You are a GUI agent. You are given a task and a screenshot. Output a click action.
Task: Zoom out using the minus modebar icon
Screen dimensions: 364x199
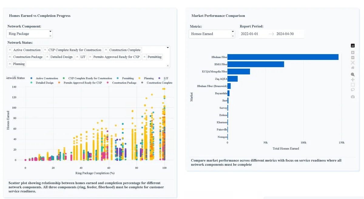click(352, 57)
